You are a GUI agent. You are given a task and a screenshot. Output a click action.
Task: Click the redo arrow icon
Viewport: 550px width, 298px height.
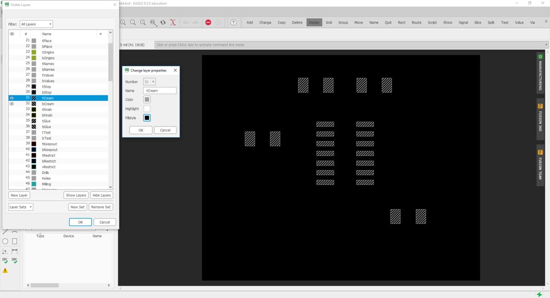coord(195,22)
